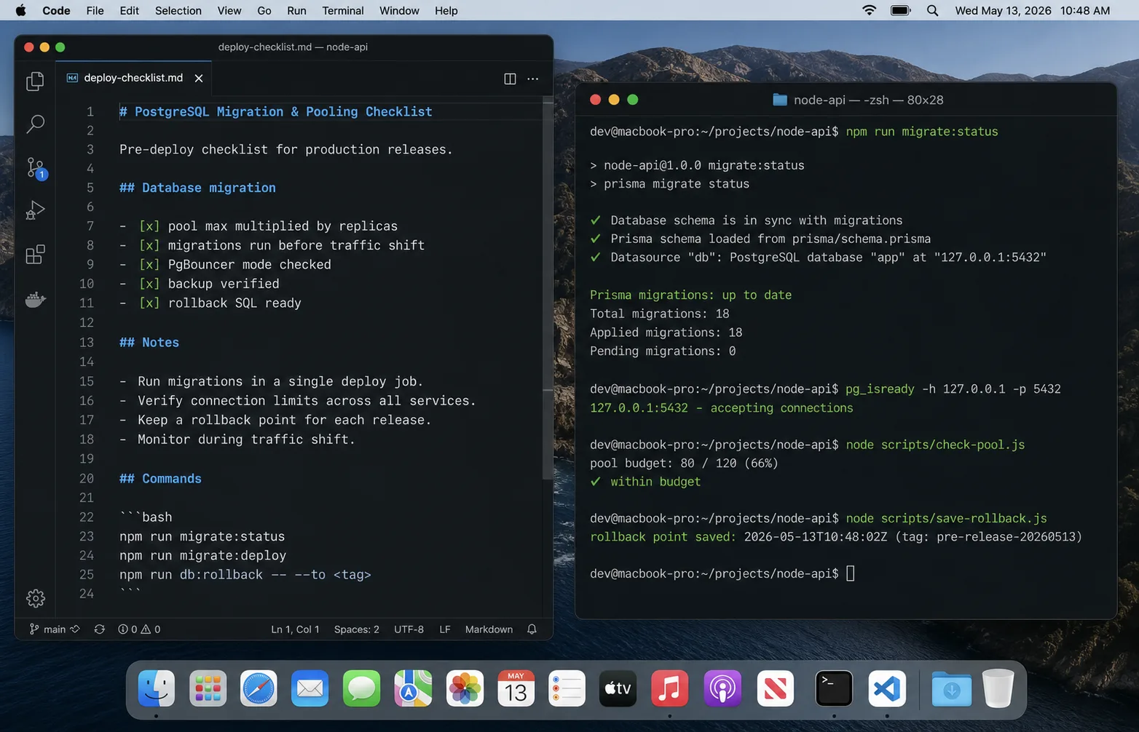
Task: Open the Terminal menu in menu bar
Action: click(x=343, y=10)
